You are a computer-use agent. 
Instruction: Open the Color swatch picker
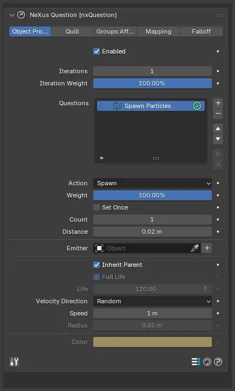click(152, 342)
